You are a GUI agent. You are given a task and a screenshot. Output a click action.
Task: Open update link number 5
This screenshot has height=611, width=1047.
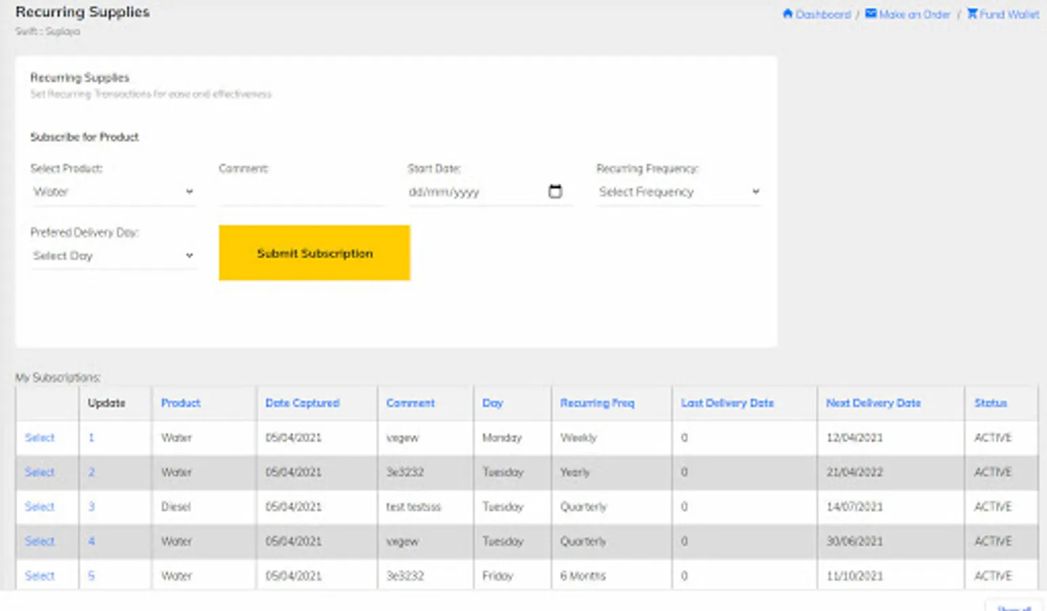(x=91, y=576)
